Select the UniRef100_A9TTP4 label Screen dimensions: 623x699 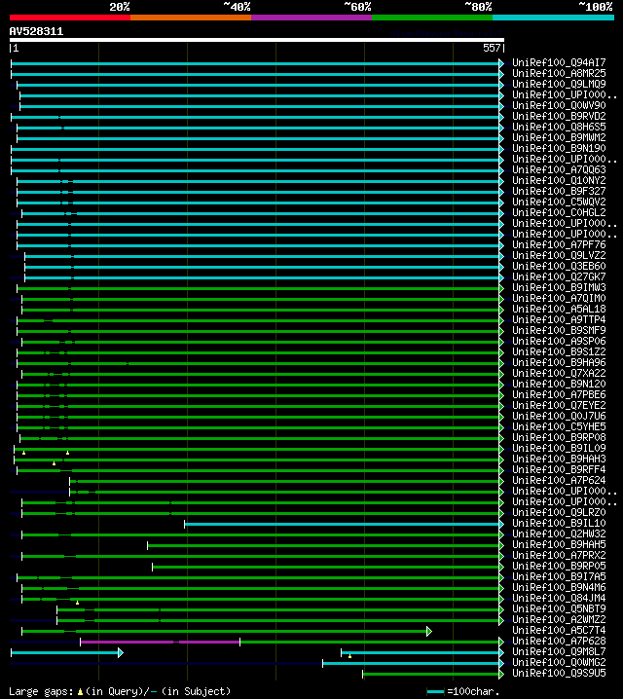(559, 319)
